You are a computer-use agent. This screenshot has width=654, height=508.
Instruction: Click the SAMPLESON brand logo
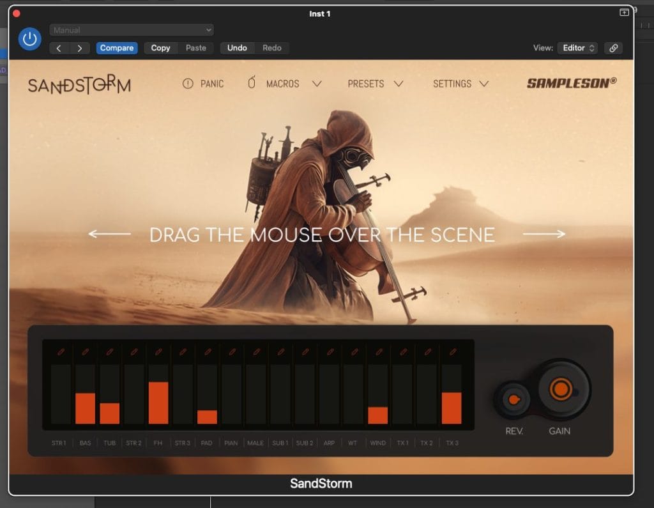pyautogui.click(x=572, y=83)
